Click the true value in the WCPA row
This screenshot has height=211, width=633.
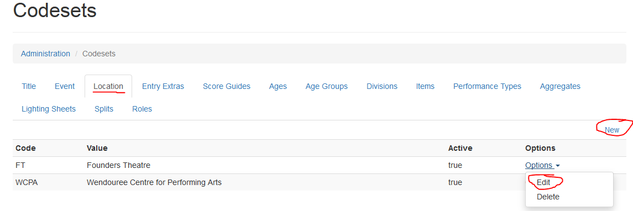(455, 182)
